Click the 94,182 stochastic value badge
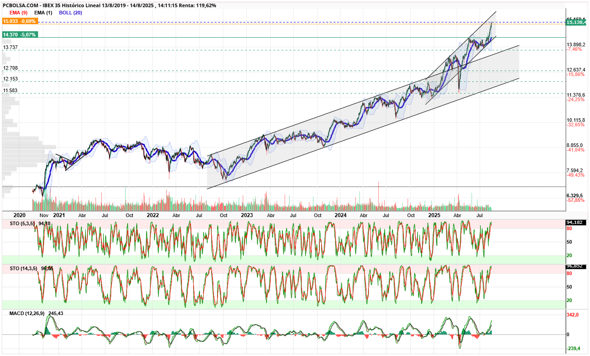590x356 pixels. pos(575,222)
